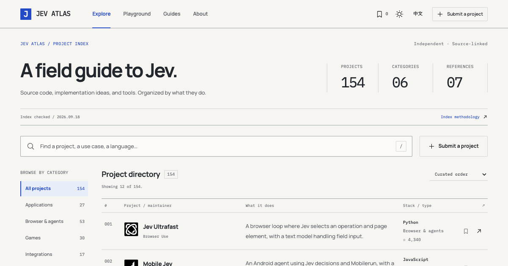Open the Explore tab
The height and width of the screenshot is (266, 508).
pyautogui.click(x=102, y=14)
